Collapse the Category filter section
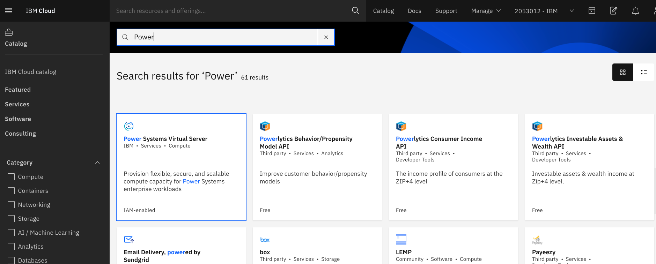 [97, 163]
